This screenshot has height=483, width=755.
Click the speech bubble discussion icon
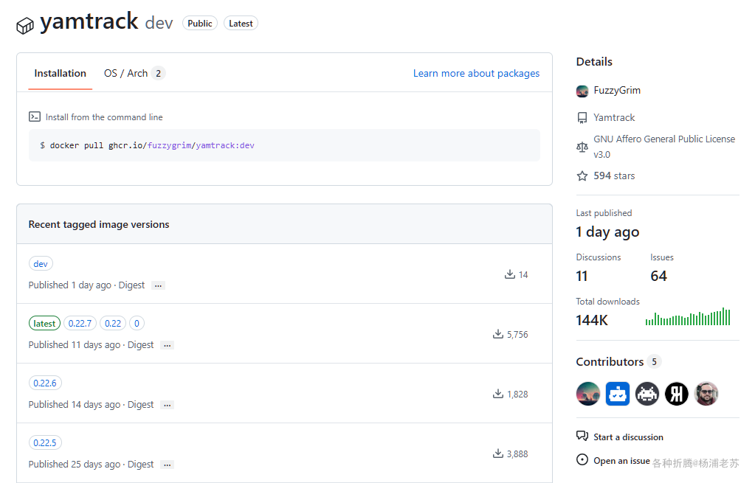tap(582, 437)
